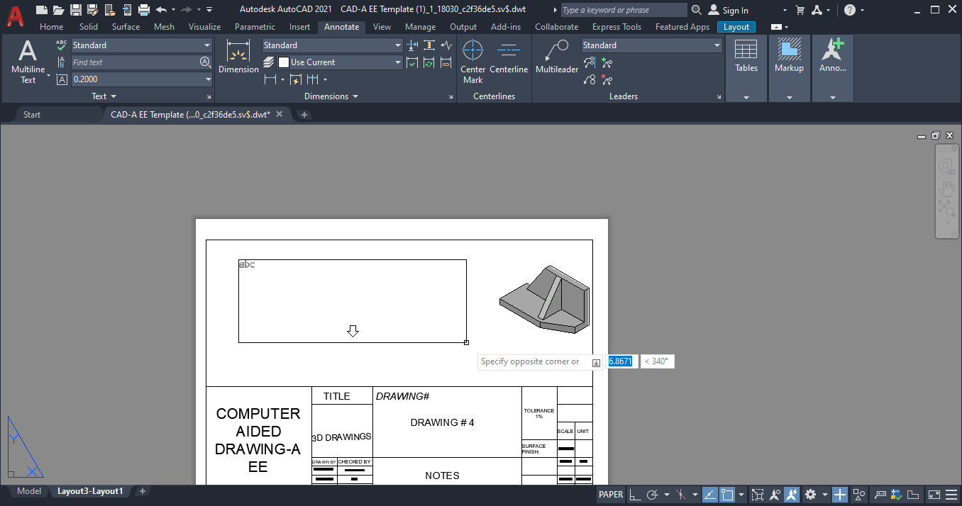
Task: Select the Multiline Text tool
Action: [28, 57]
